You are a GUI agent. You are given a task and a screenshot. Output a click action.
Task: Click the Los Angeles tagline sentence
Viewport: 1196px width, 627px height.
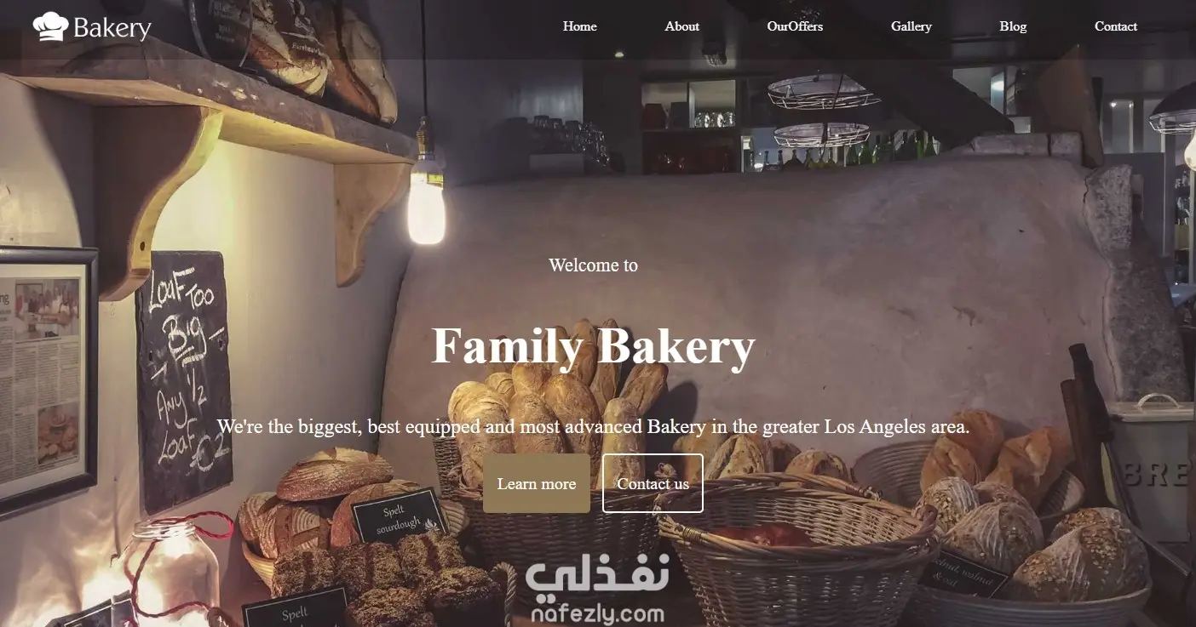tap(593, 426)
